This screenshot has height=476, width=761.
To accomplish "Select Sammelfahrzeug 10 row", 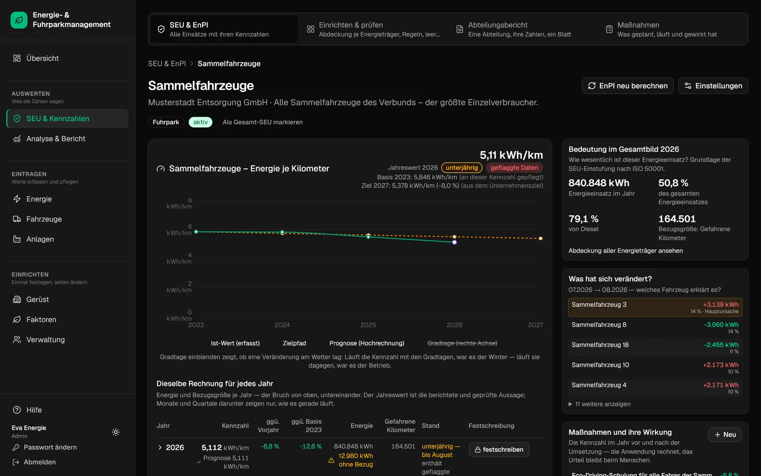I will click(655, 368).
